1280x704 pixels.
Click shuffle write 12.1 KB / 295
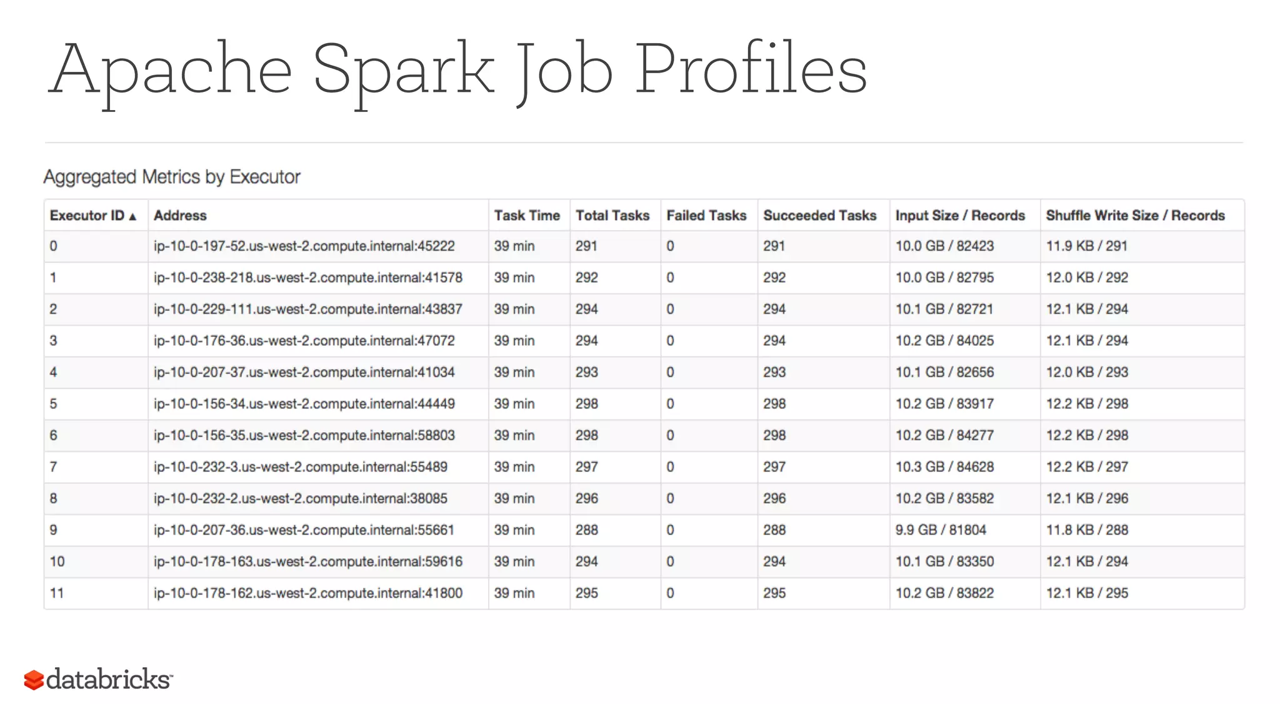point(1087,593)
